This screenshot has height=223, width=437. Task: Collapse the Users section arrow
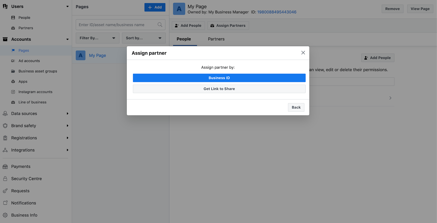point(67,7)
